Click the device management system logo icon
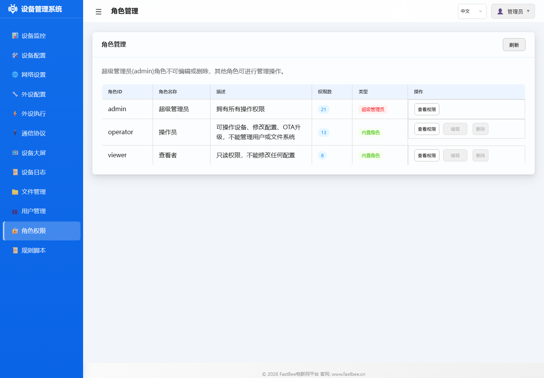This screenshot has height=378, width=544. pyautogui.click(x=13, y=9)
